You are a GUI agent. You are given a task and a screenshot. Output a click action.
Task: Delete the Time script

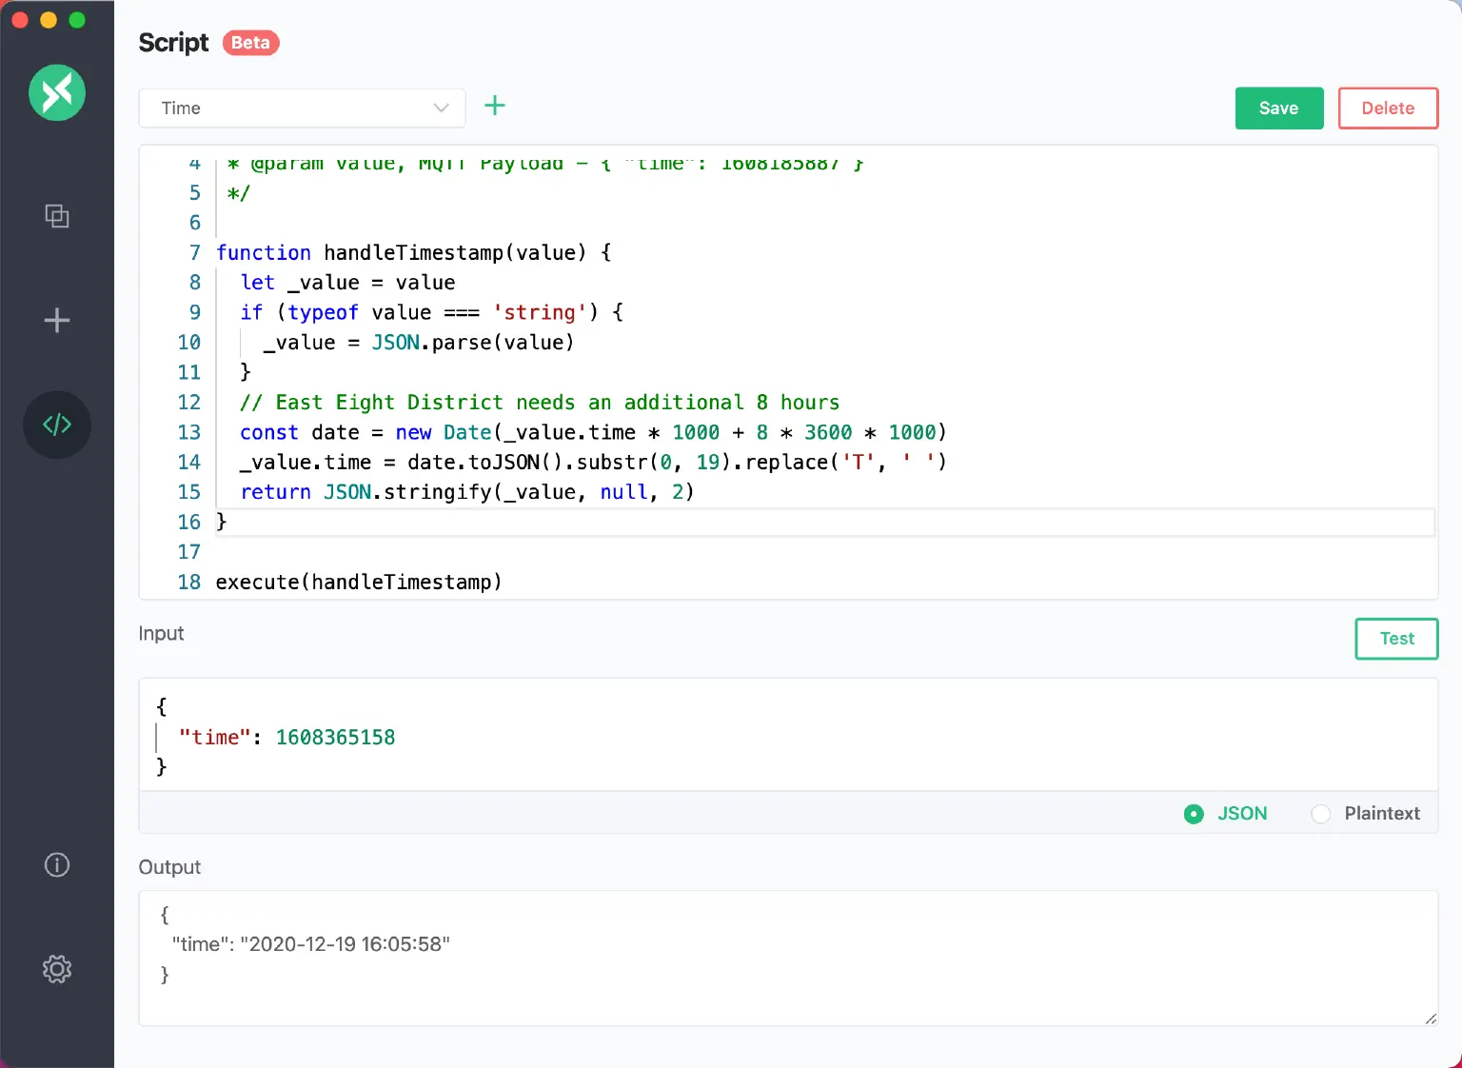(1387, 109)
